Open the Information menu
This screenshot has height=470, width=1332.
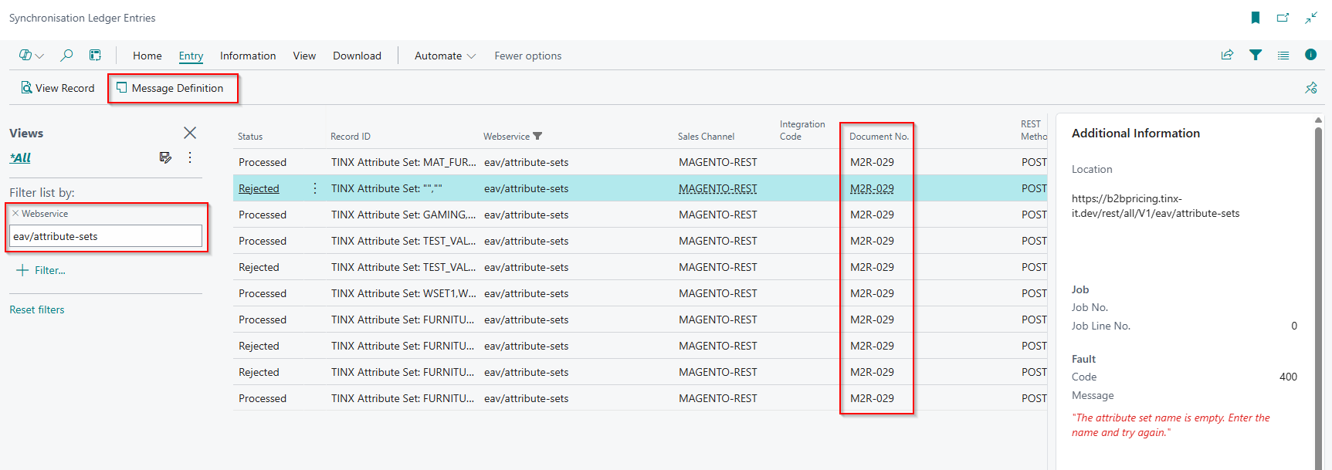tap(248, 56)
